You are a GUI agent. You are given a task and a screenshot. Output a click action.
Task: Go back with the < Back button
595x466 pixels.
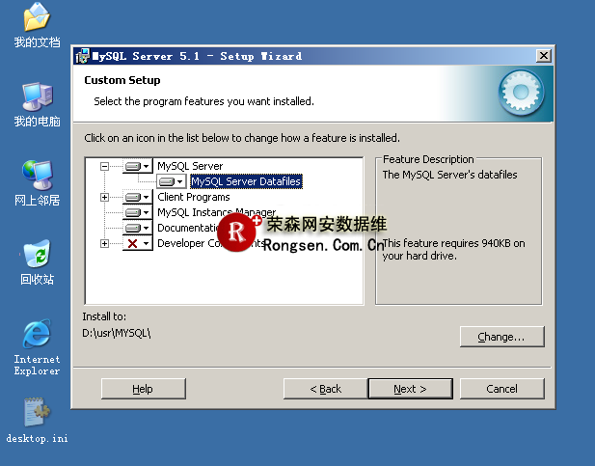click(x=326, y=389)
